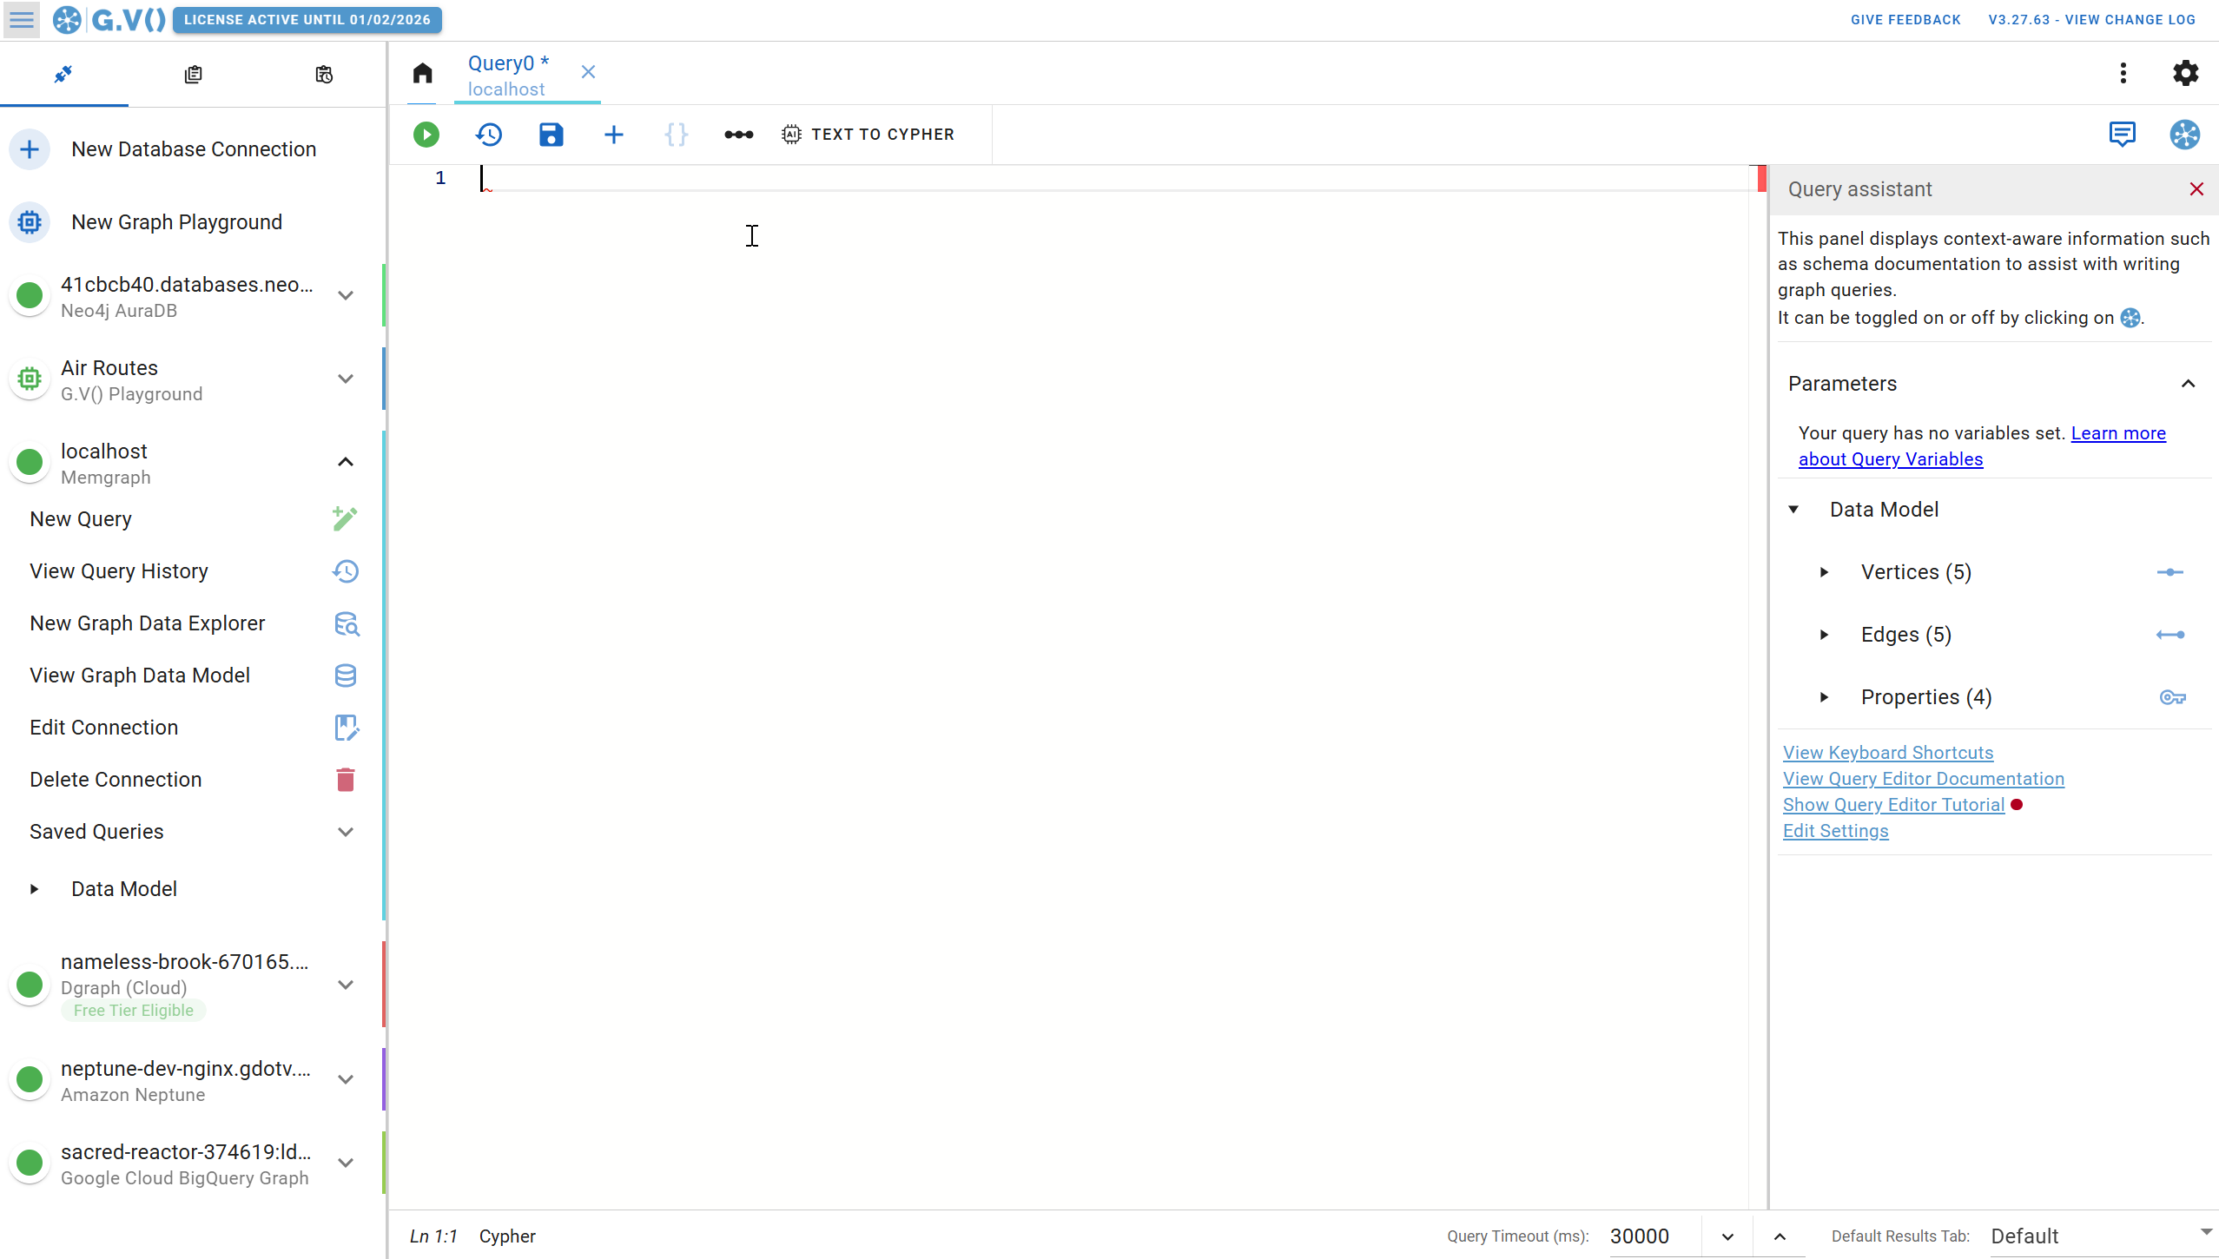Close the Query assistant panel

(2196, 189)
